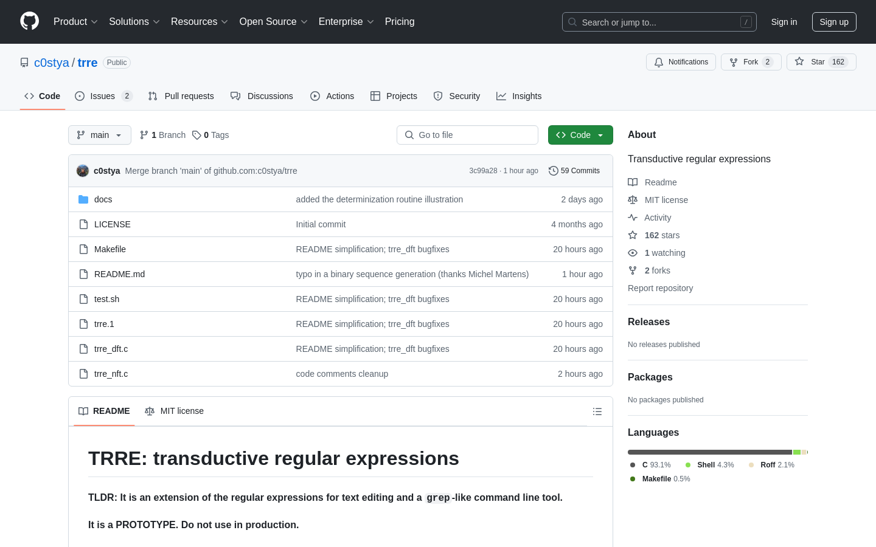Click the star icon beside Star

[x=799, y=61]
